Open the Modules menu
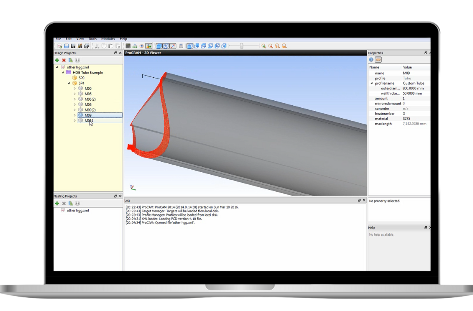 click(x=108, y=38)
